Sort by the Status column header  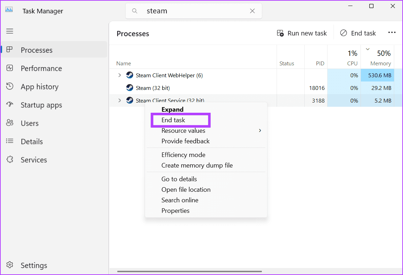286,63
